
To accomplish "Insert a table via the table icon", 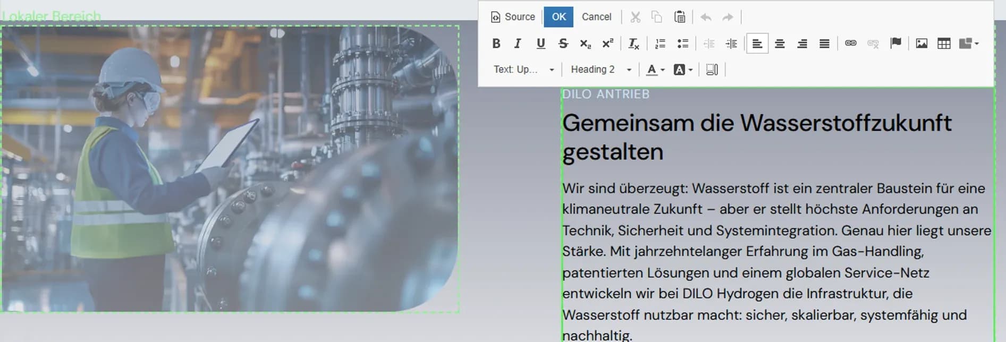I will click(x=944, y=44).
